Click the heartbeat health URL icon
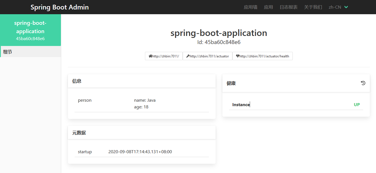This screenshot has height=173, width=376. pos(237,56)
